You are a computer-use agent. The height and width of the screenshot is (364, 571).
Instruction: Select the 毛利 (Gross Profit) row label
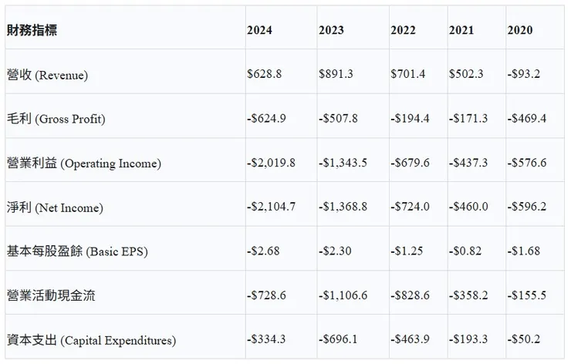(x=56, y=120)
